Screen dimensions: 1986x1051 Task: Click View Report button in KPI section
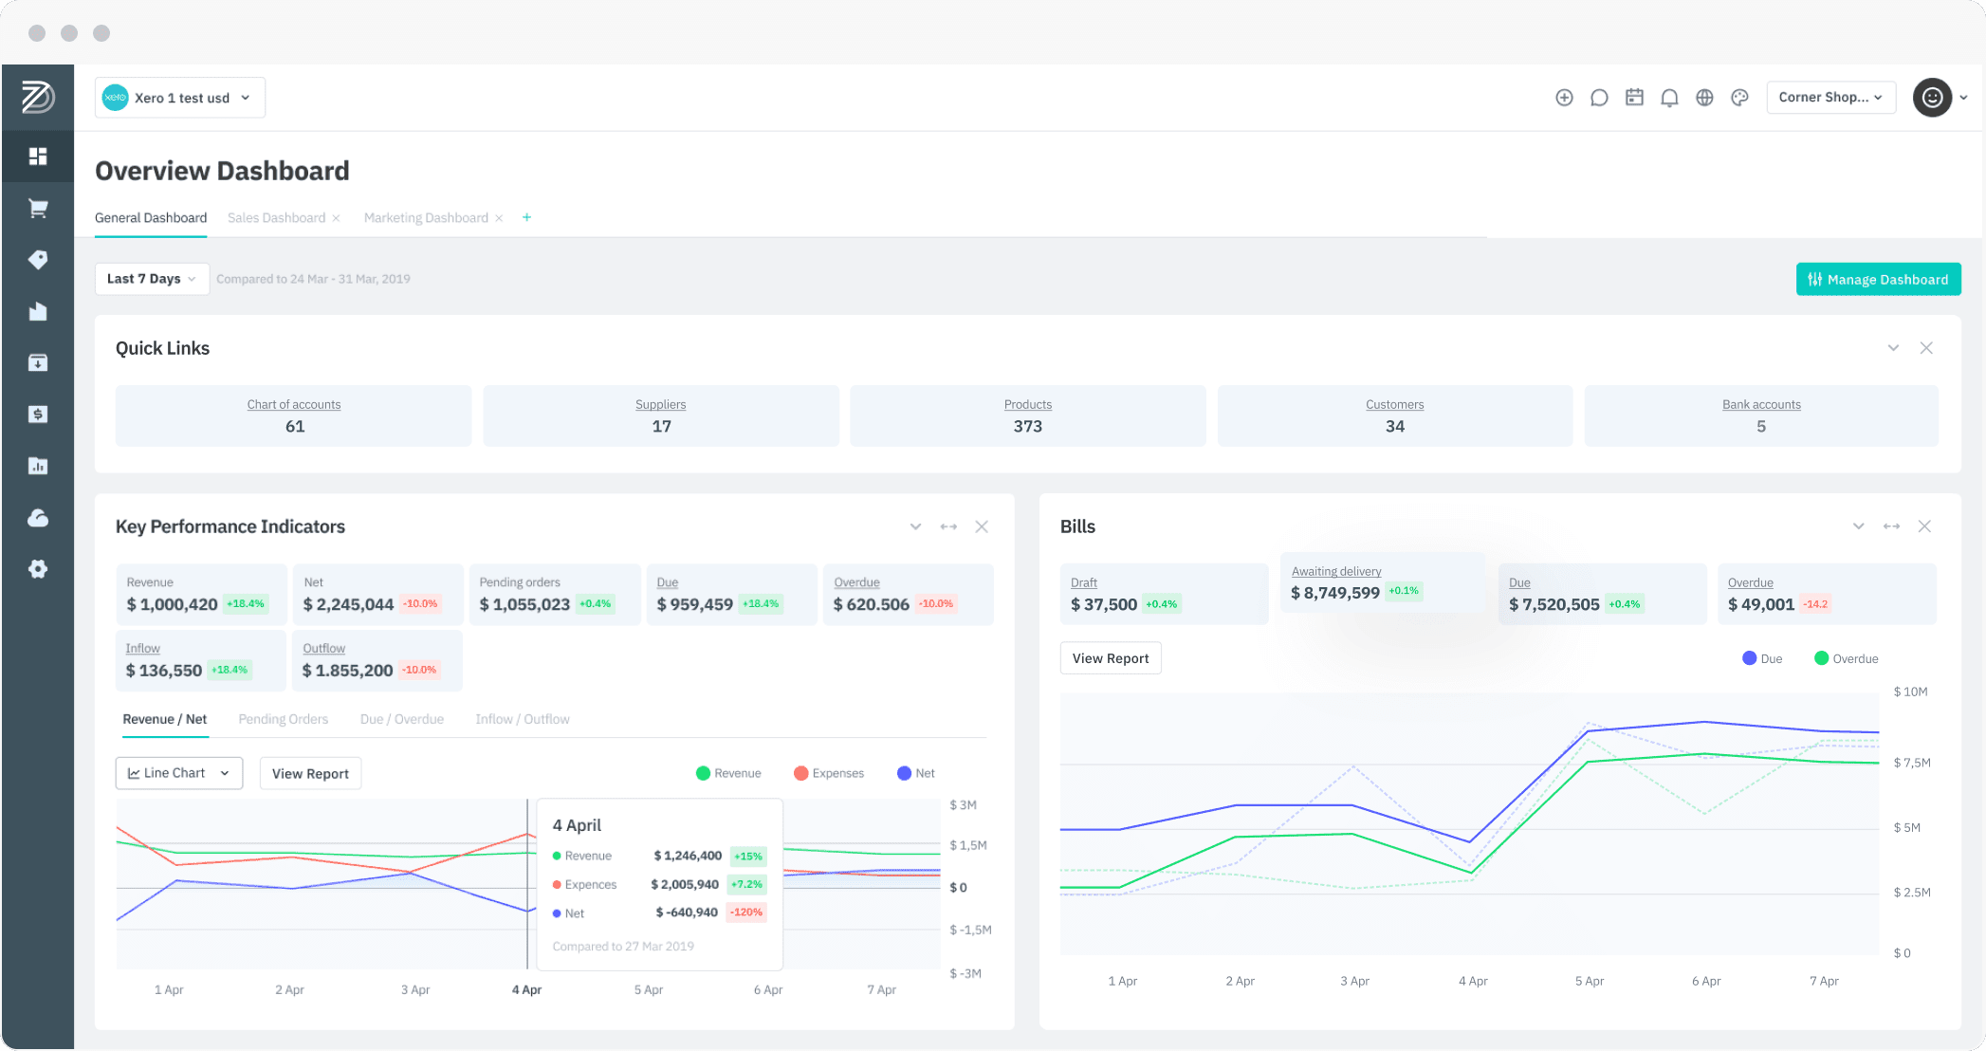[x=310, y=774]
